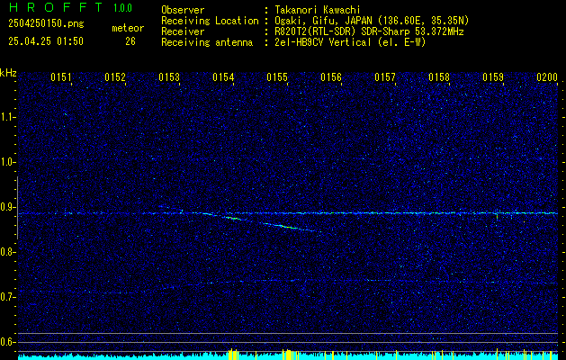This screenshot has height=360, width=566.
Task: Click the 0152 time marker
Action: pos(115,77)
